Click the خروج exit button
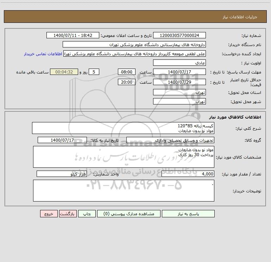 pos(49,214)
